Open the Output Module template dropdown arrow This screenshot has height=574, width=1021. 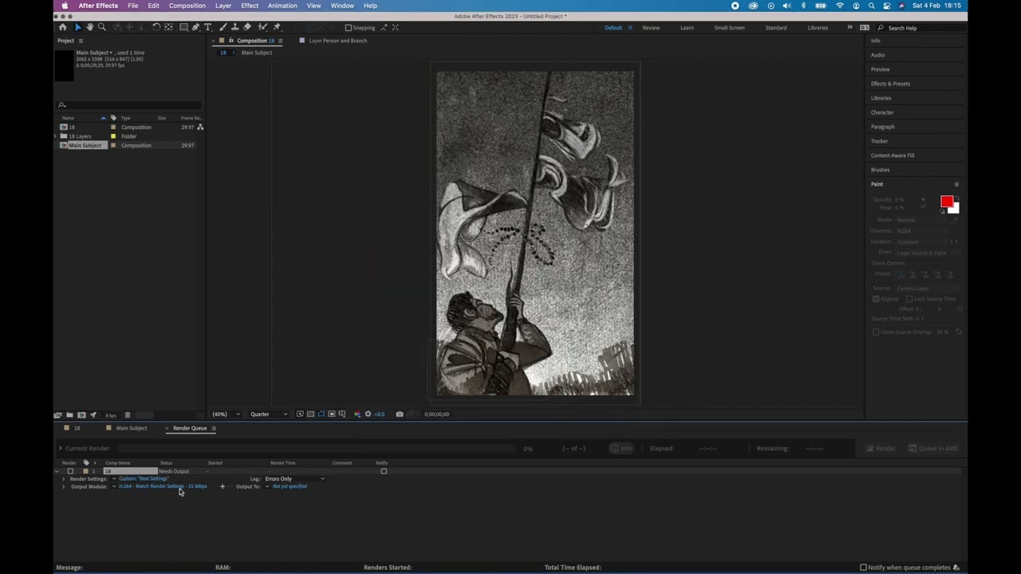click(113, 486)
